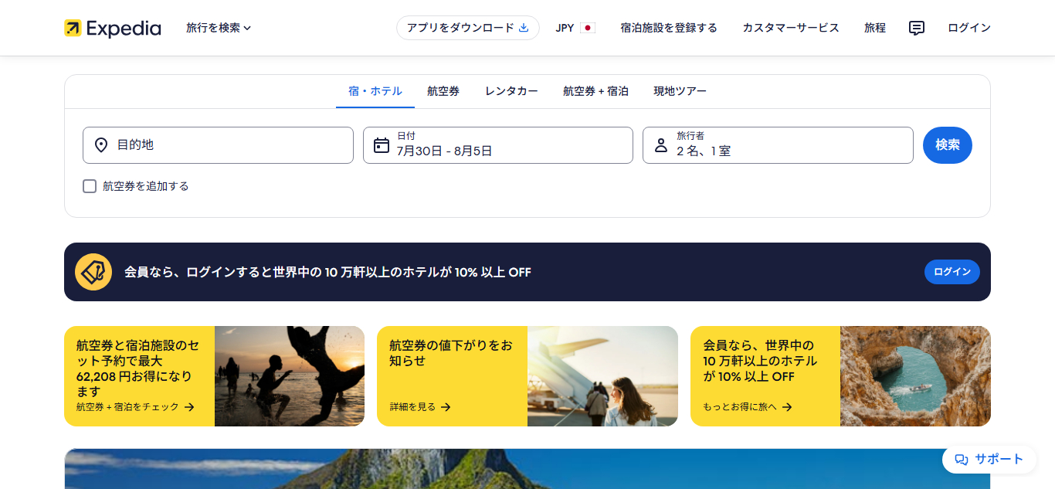Switch to the 航空券 tab
The image size is (1055, 489).
pos(443,91)
